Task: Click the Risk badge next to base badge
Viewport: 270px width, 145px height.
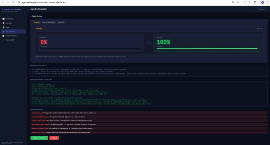Action: pos(61,22)
